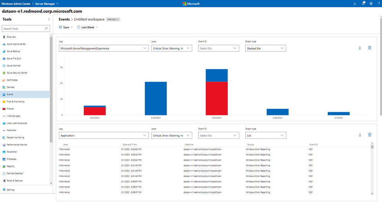The image size is (382, 203).
Task: Open Files & file sharing tool
Action: [16, 101]
